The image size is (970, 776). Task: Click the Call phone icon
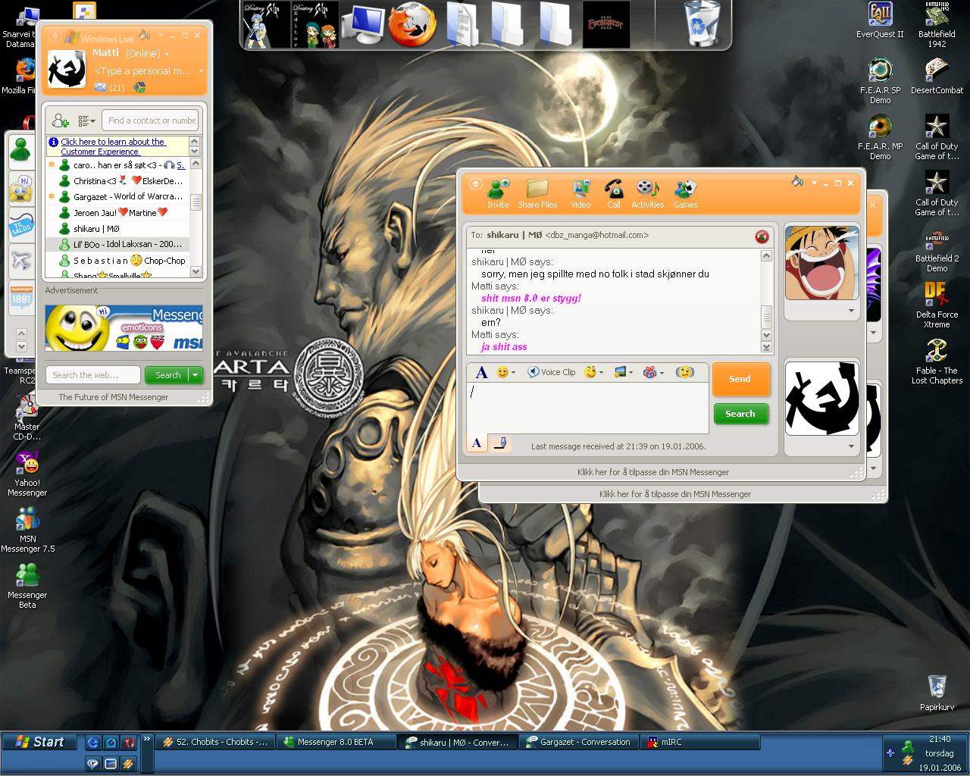click(x=613, y=193)
